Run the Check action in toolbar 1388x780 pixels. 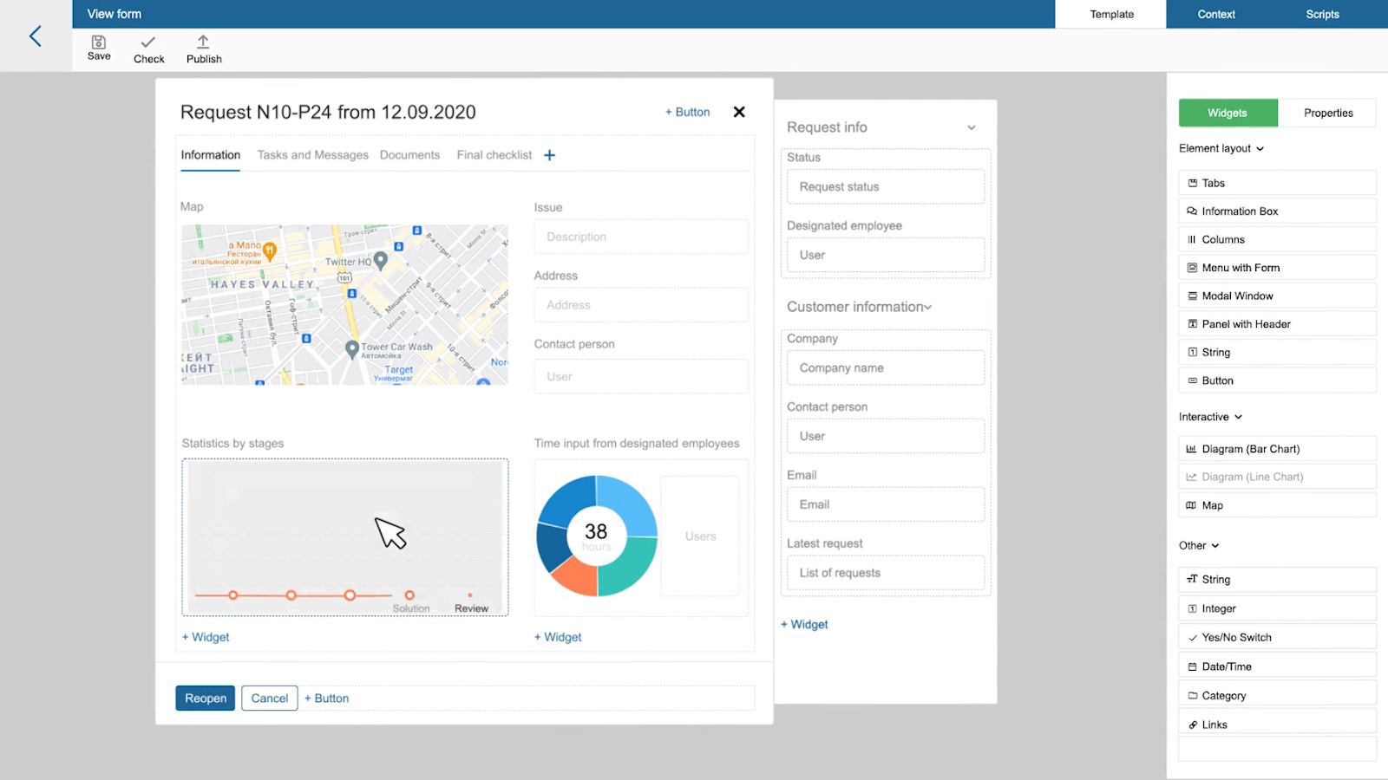(x=148, y=42)
